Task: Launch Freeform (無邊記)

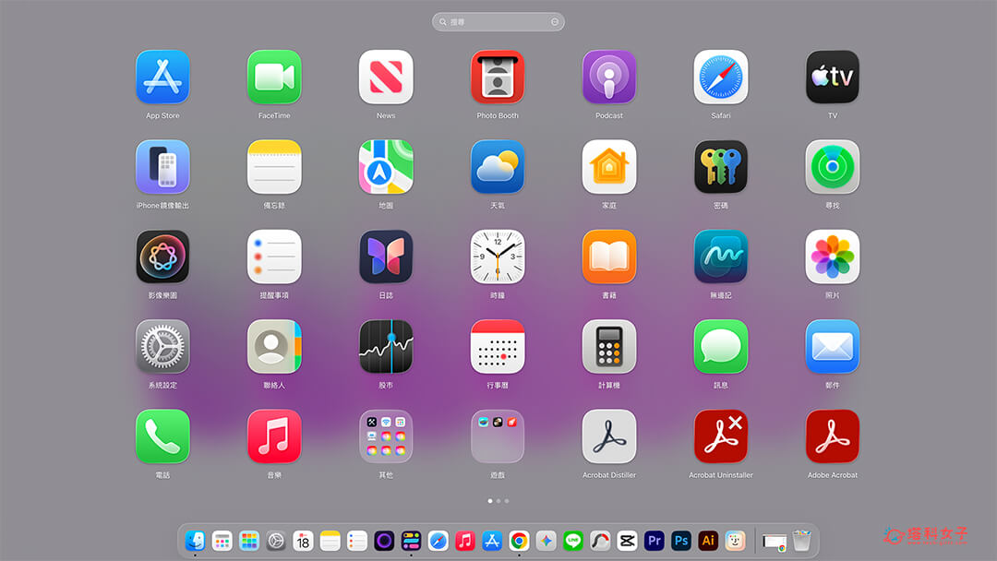Action: tap(720, 257)
